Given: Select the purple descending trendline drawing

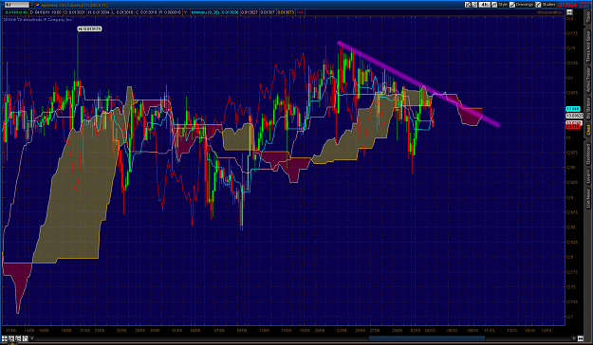Looking at the screenshot, I should [x=418, y=84].
